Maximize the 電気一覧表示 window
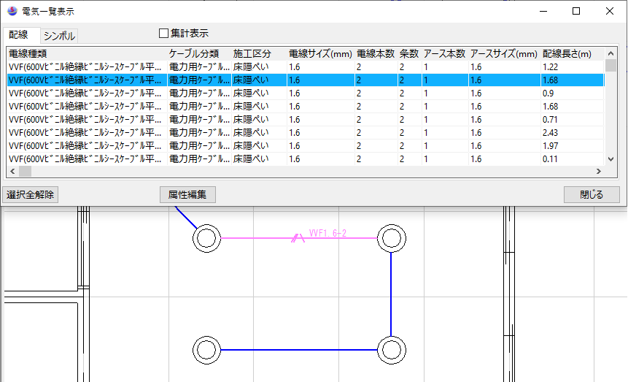Viewport: 628px width, 382px height. pyautogui.click(x=576, y=12)
